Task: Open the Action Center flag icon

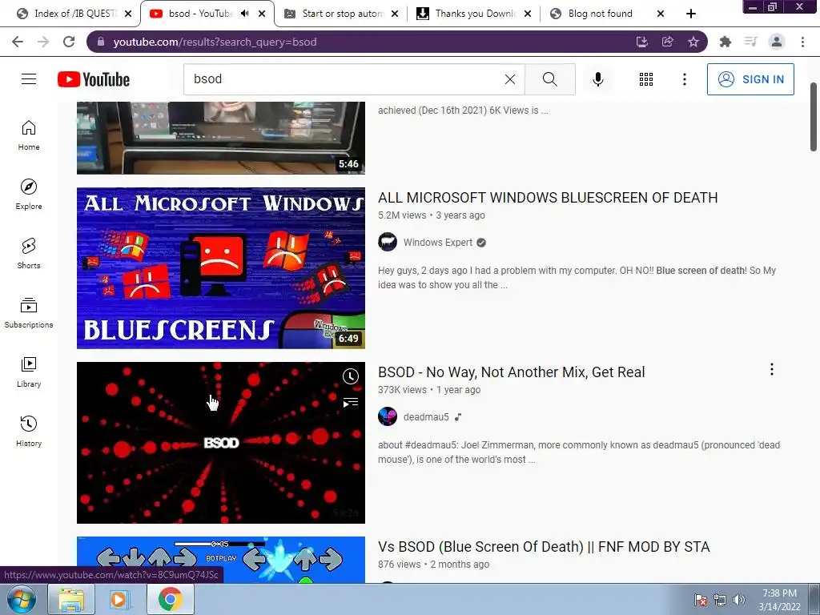Action: [x=701, y=600]
